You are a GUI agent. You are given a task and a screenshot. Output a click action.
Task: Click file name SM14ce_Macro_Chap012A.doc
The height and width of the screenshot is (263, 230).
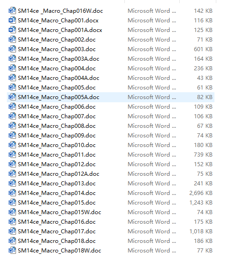coord(59,174)
